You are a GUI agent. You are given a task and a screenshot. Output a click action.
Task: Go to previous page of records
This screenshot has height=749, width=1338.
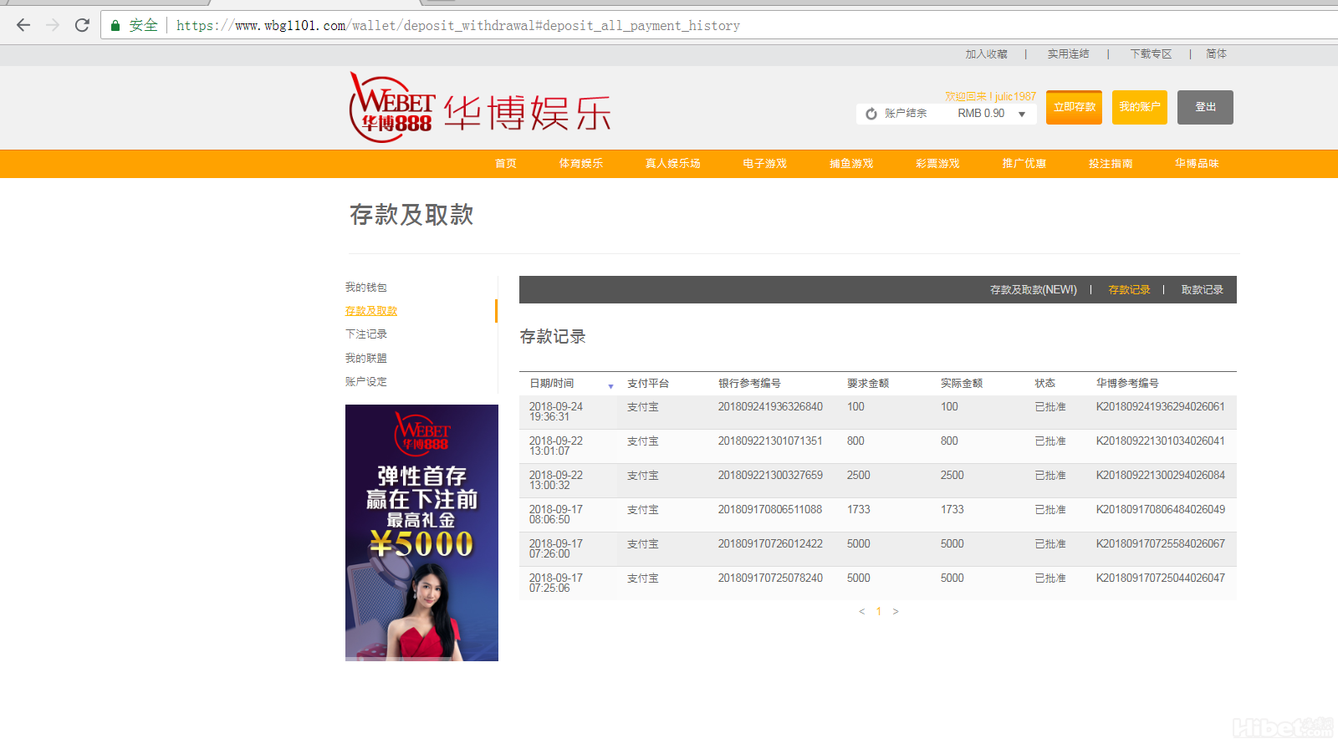click(x=861, y=612)
